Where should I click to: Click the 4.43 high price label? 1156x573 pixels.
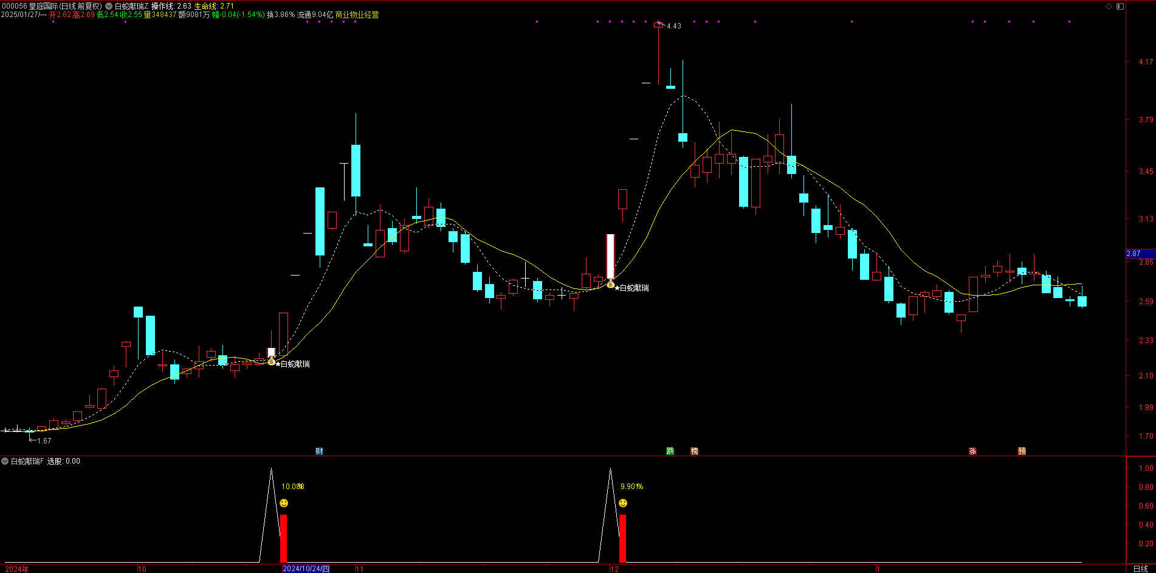[674, 26]
